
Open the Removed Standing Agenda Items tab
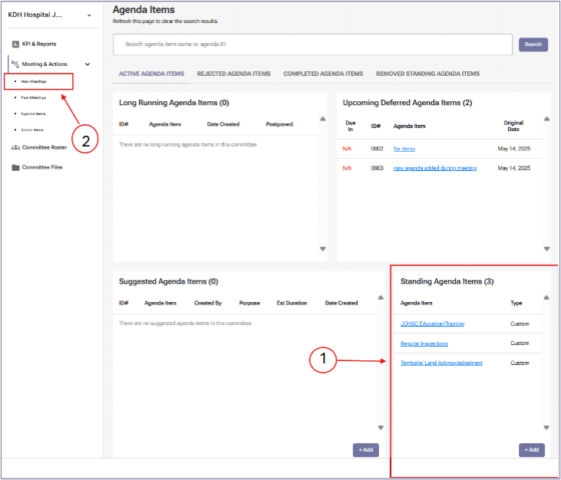[427, 74]
